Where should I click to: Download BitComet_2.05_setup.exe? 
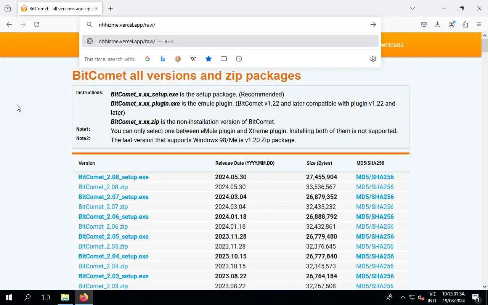click(113, 236)
